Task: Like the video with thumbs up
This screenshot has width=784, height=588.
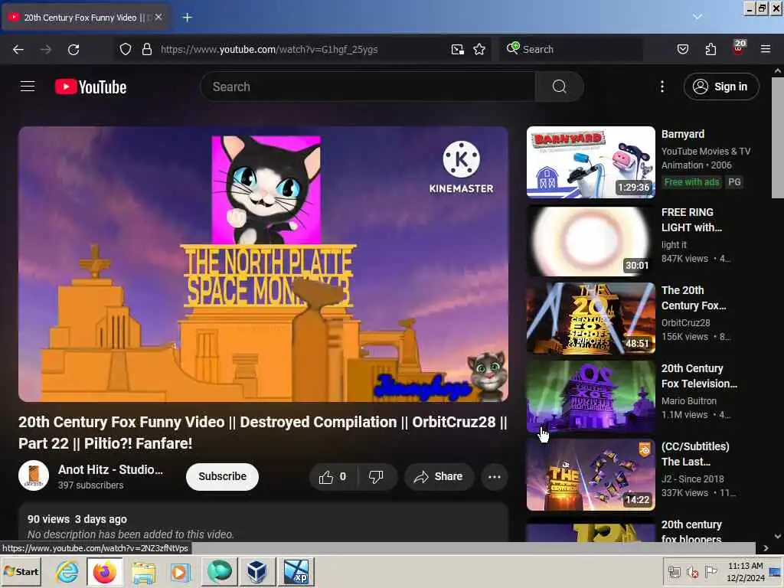Action: pyautogui.click(x=333, y=476)
